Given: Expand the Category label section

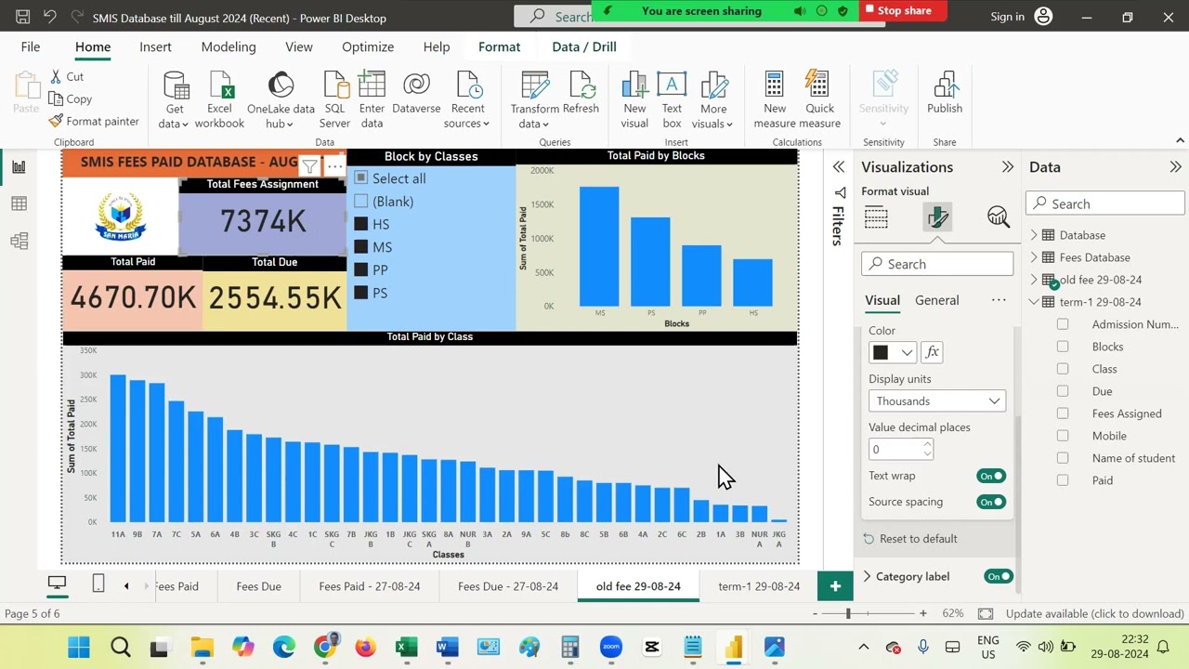Looking at the screenshot, I should coord(868,576).
